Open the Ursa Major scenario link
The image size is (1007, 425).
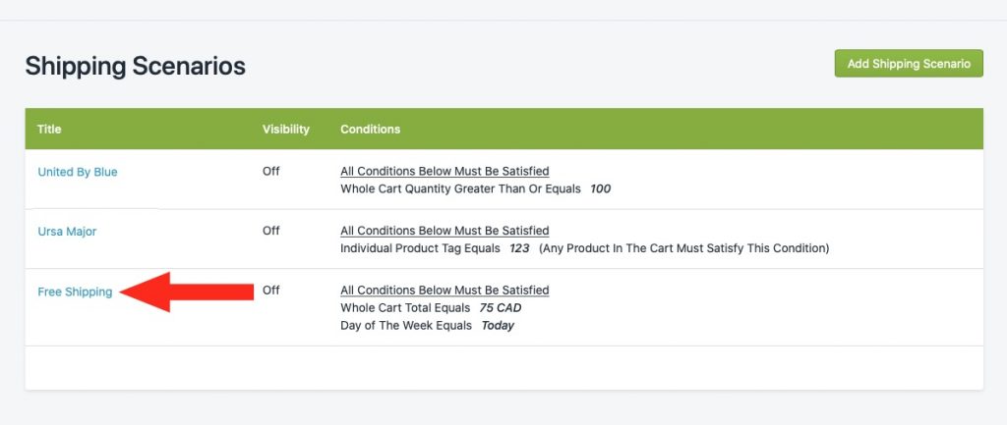pyautogui.click(x=67, y=232)
